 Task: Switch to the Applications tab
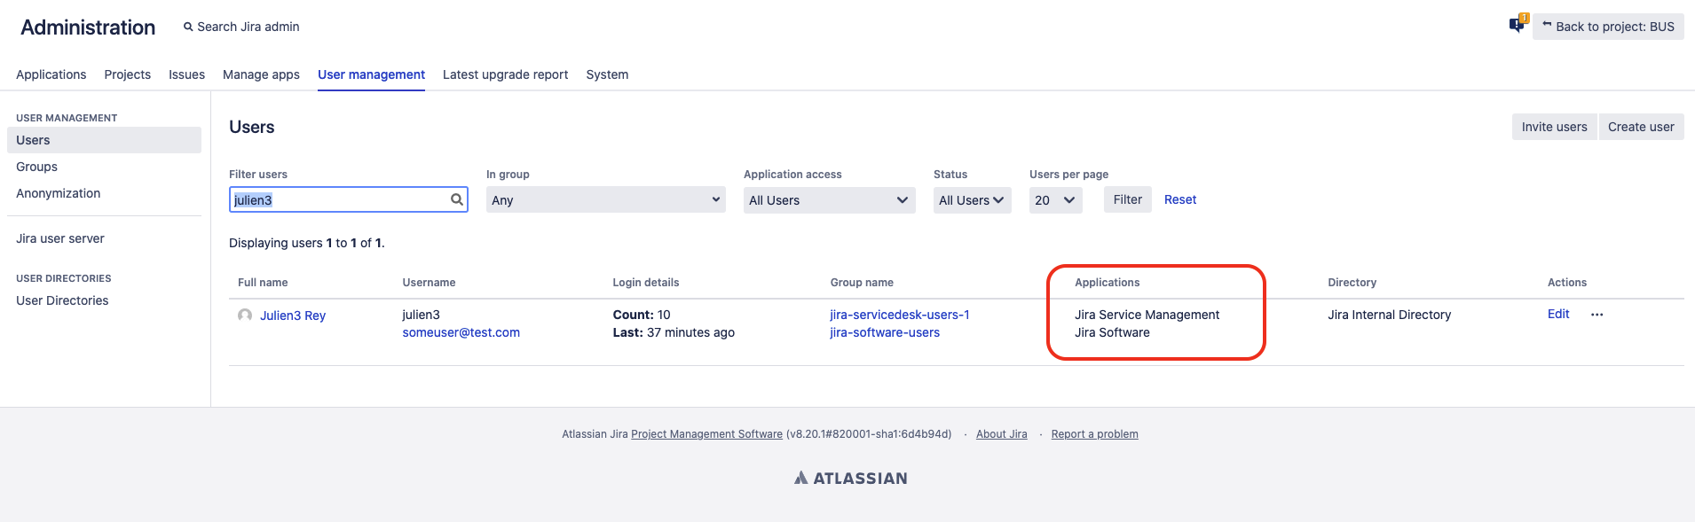click(51, 74)
